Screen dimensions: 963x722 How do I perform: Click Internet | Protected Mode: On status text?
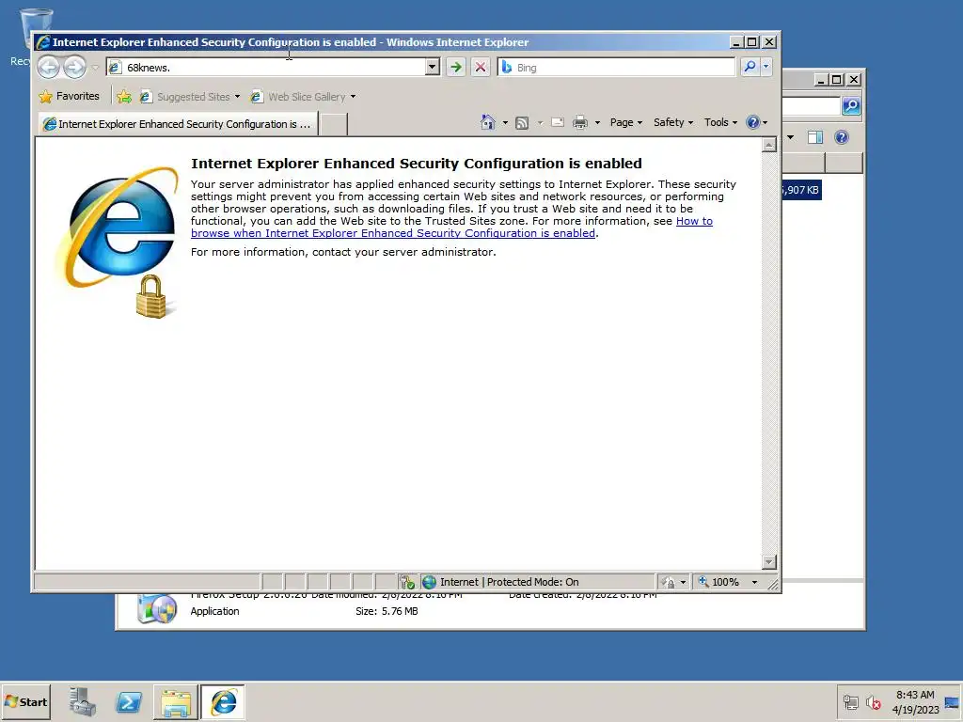coord(509,582)
